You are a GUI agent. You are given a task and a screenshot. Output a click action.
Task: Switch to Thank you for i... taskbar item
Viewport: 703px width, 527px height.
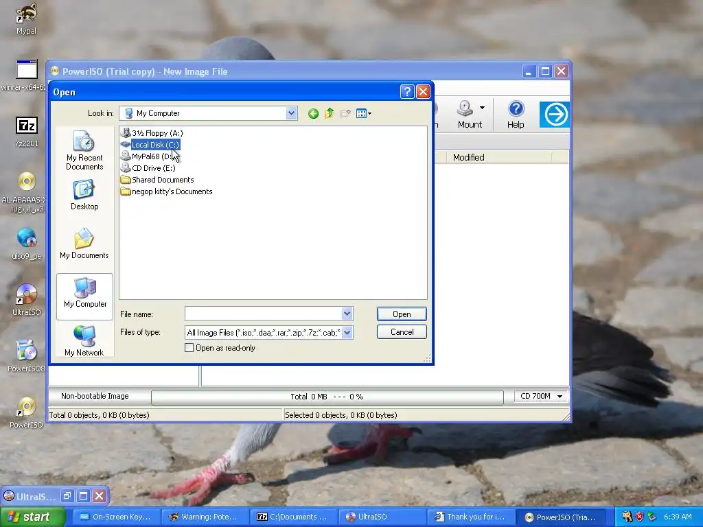[470, 517]
